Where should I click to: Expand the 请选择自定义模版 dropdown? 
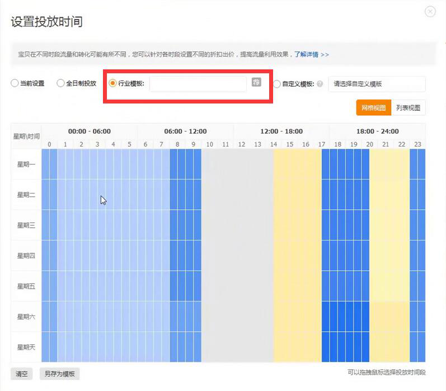pyautogui.click(x=377, y=84)
